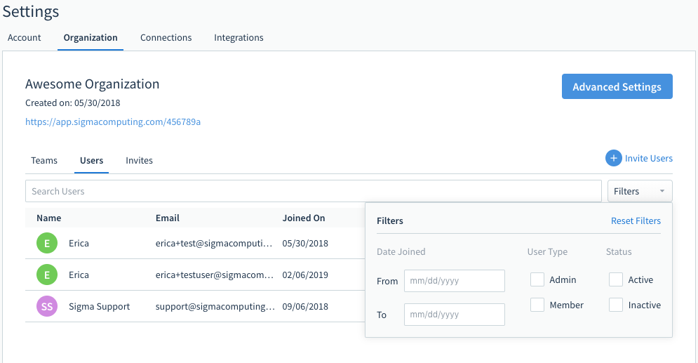Click Erica's green avatar in first row

click(47, 243)
